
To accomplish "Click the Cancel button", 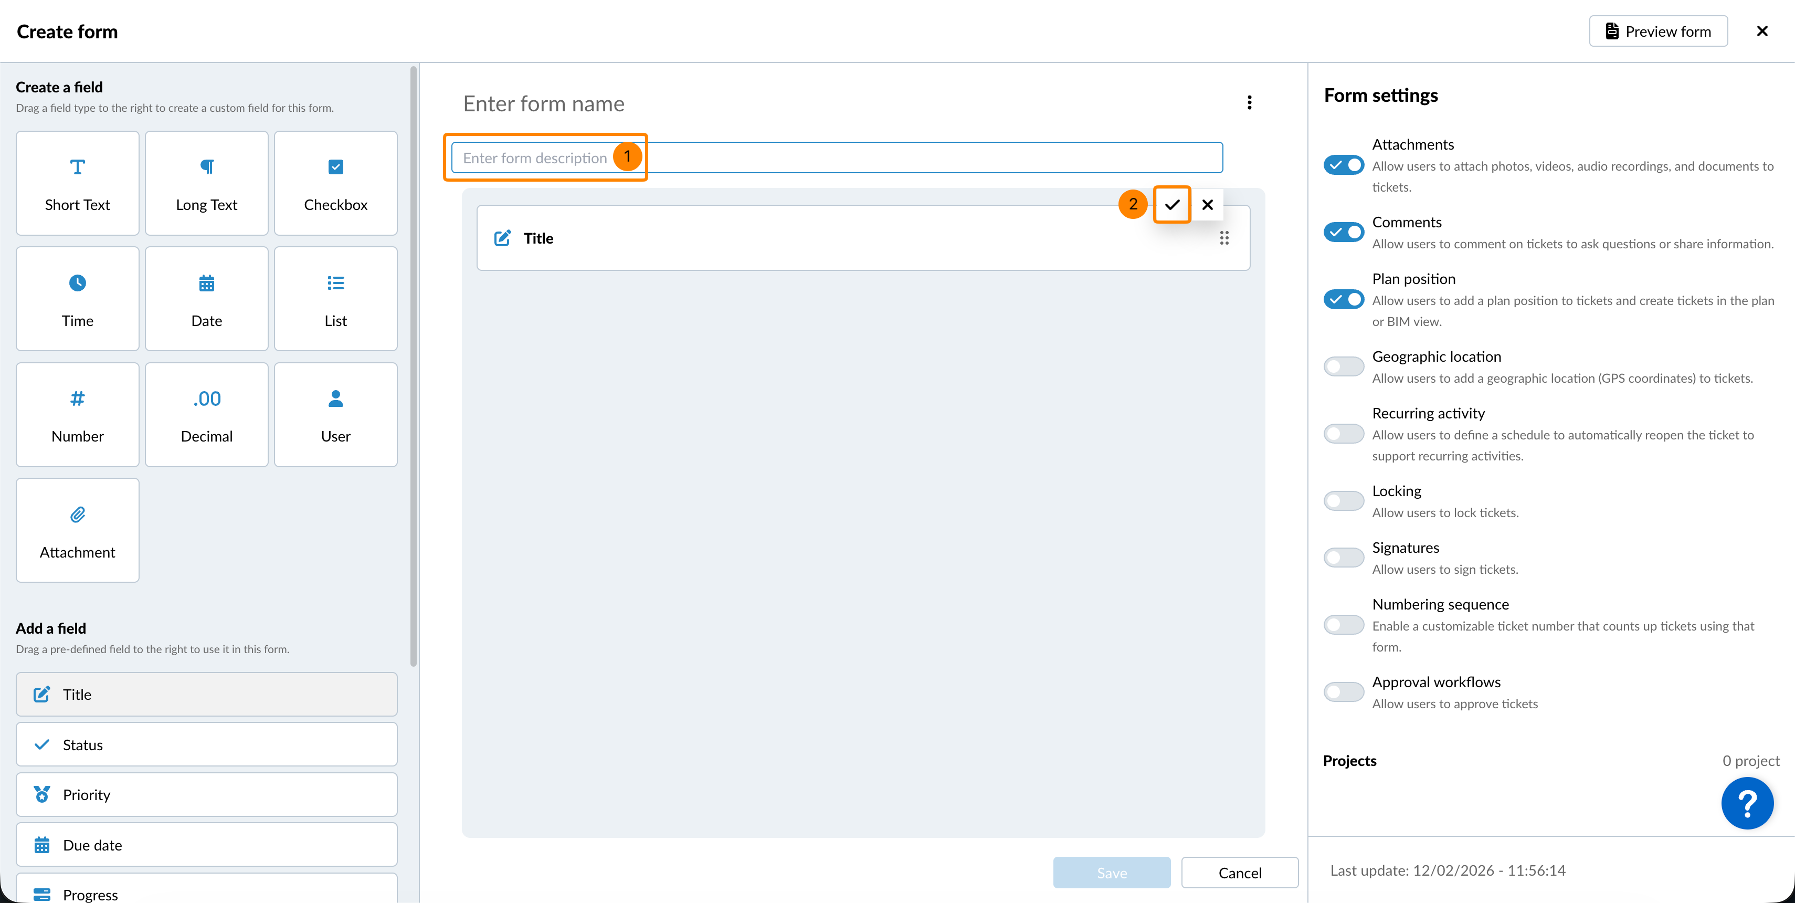I will tap(1240, 873).
